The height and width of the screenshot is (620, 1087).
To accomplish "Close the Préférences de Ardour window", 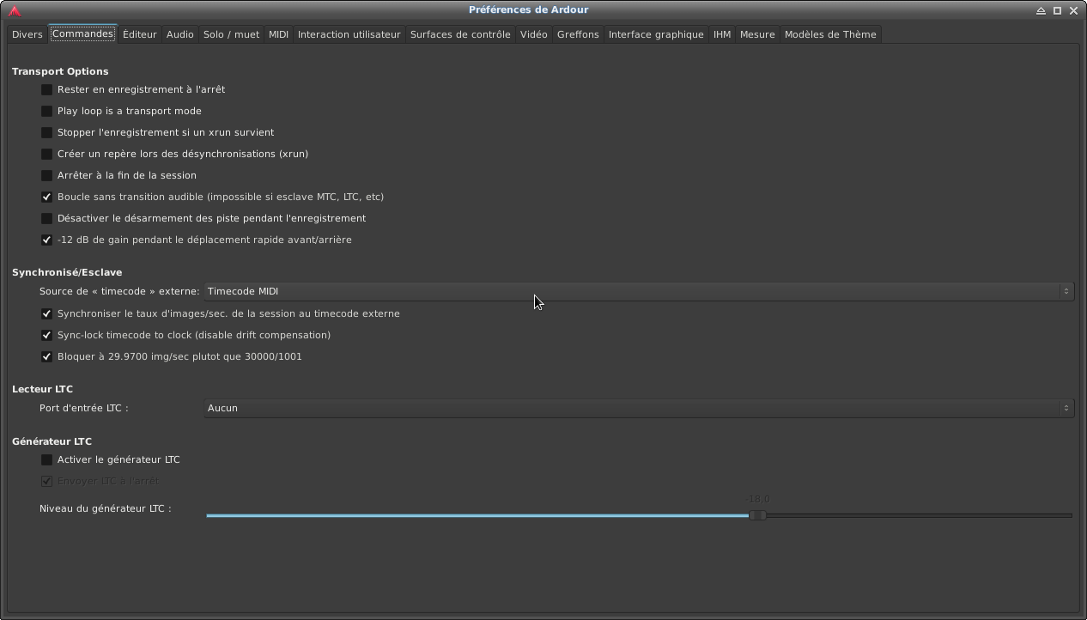I will pyautogui.click(x=1073, y=10).
